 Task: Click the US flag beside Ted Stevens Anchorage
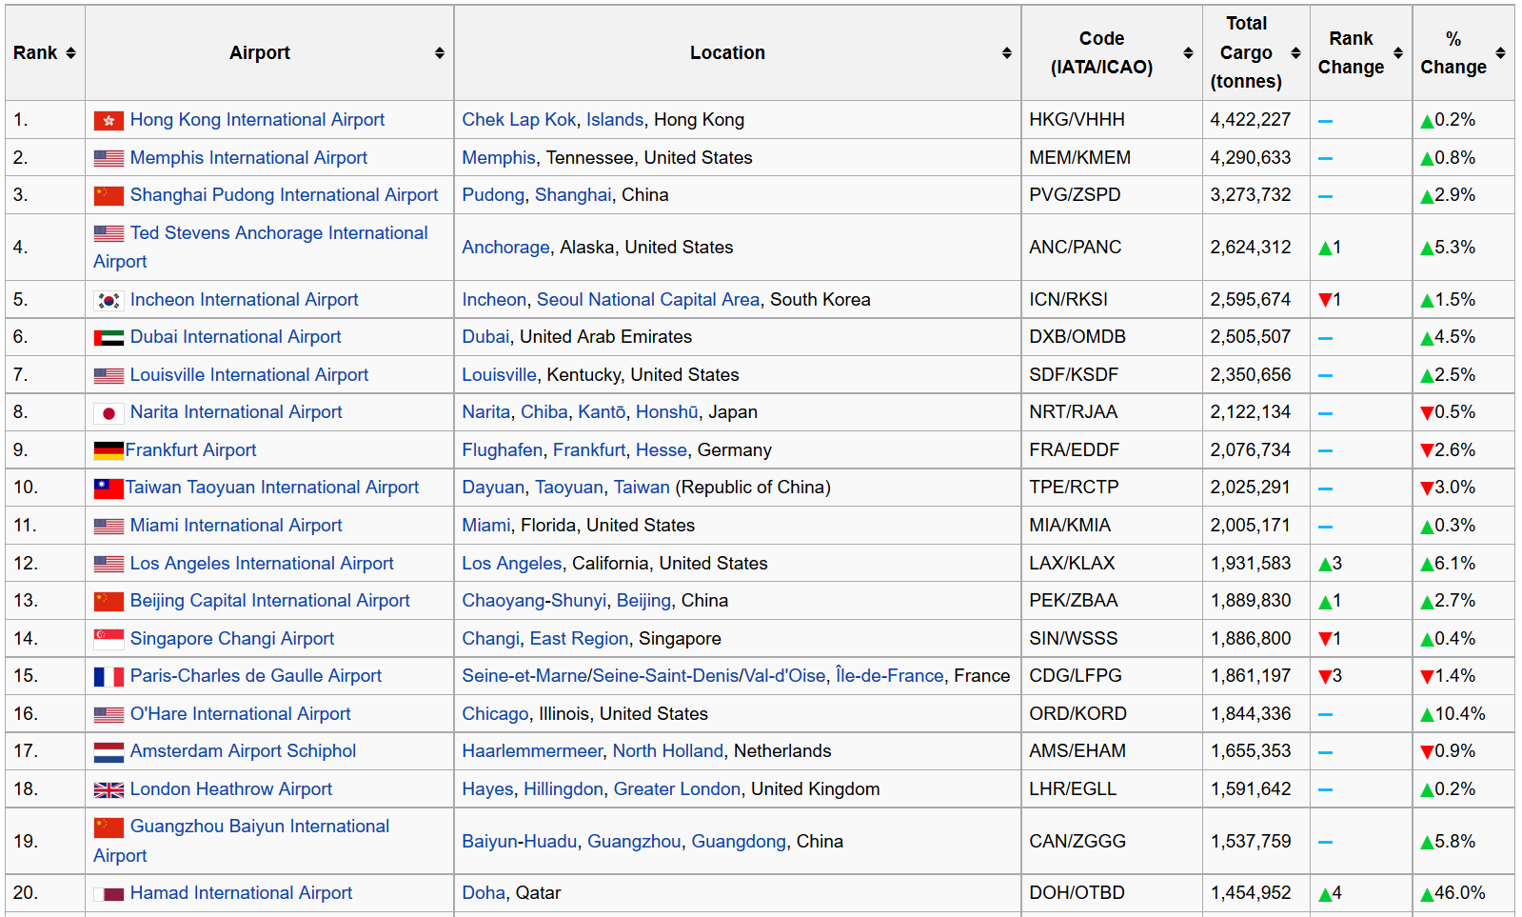coord(109,234)
